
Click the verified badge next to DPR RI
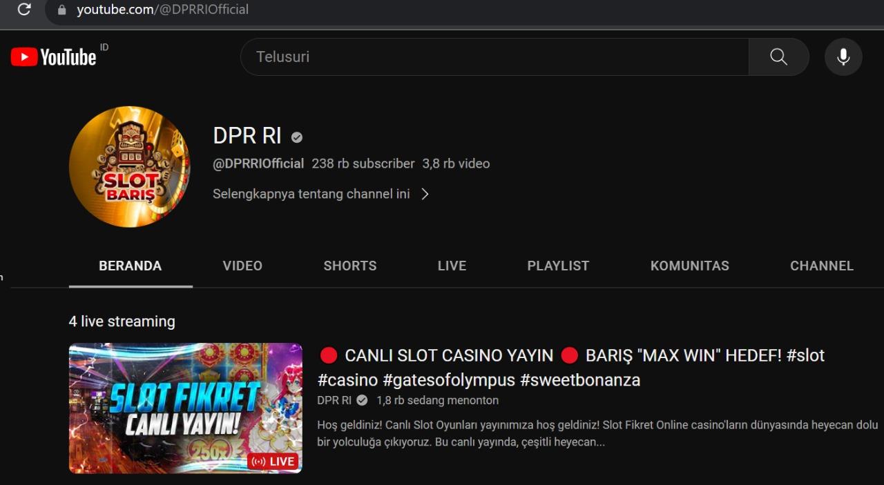point(296,137)
